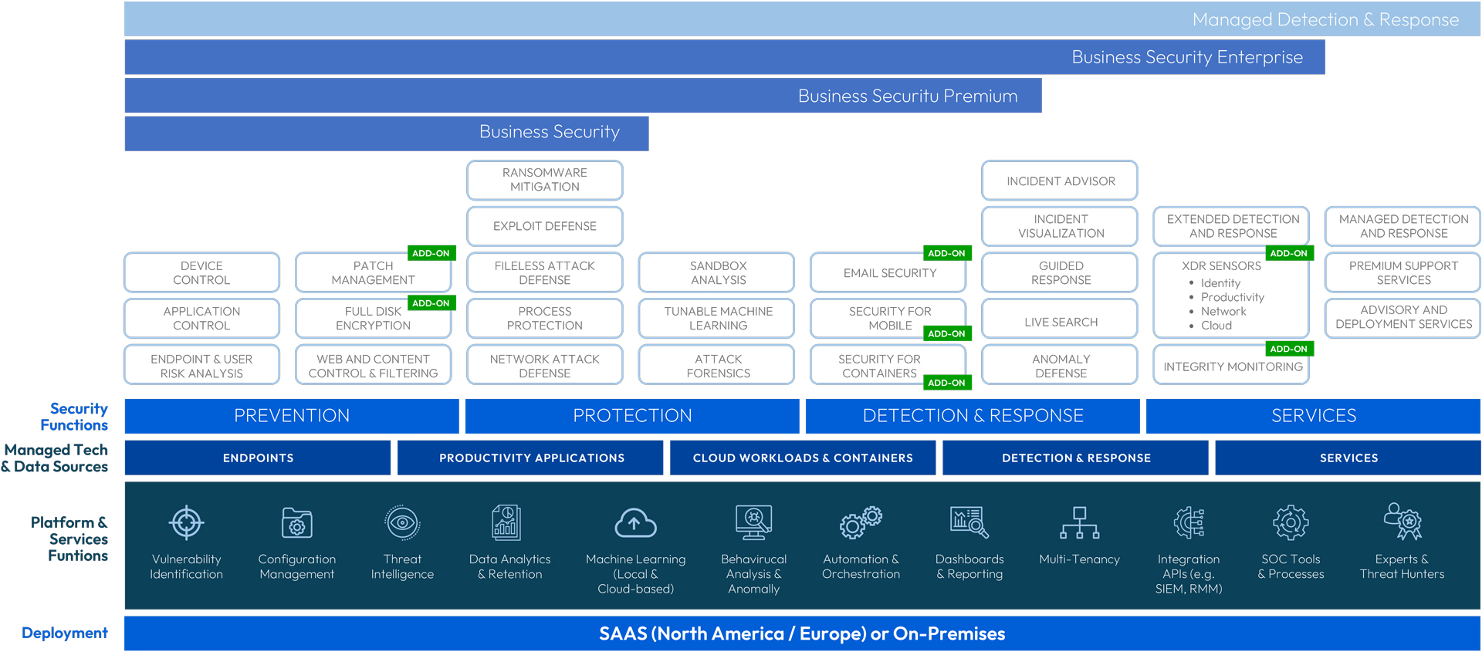1482x652 pixels.
Task: Click the Device Control box
Action: tap(201, 272)
